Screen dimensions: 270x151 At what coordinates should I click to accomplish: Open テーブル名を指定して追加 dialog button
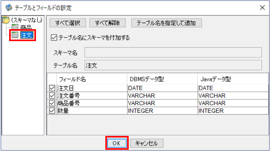(x=166, y=23)
